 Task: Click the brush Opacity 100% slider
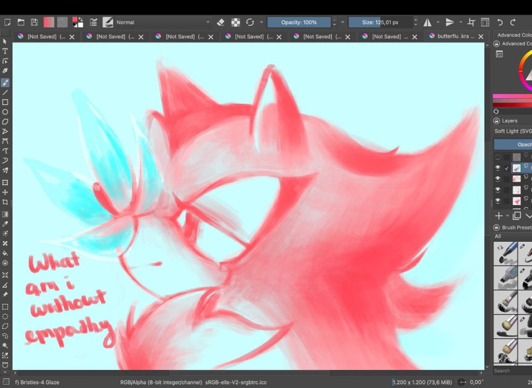point(299,22)
